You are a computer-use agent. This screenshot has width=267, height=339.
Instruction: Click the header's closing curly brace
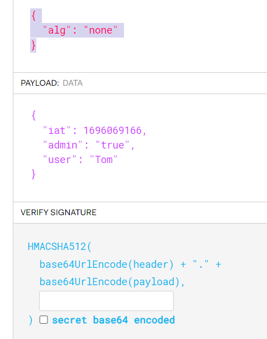[34, 45]
